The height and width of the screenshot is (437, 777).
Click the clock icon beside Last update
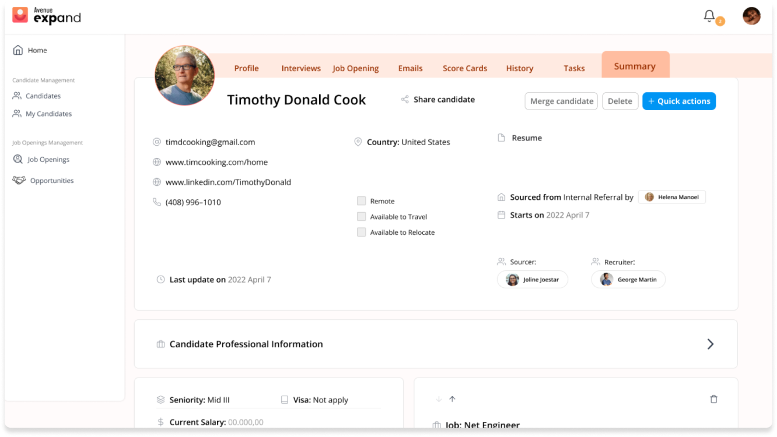(161, 280)
